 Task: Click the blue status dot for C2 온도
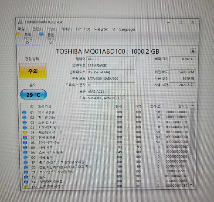pyautogui.click(x=26, y=177)
